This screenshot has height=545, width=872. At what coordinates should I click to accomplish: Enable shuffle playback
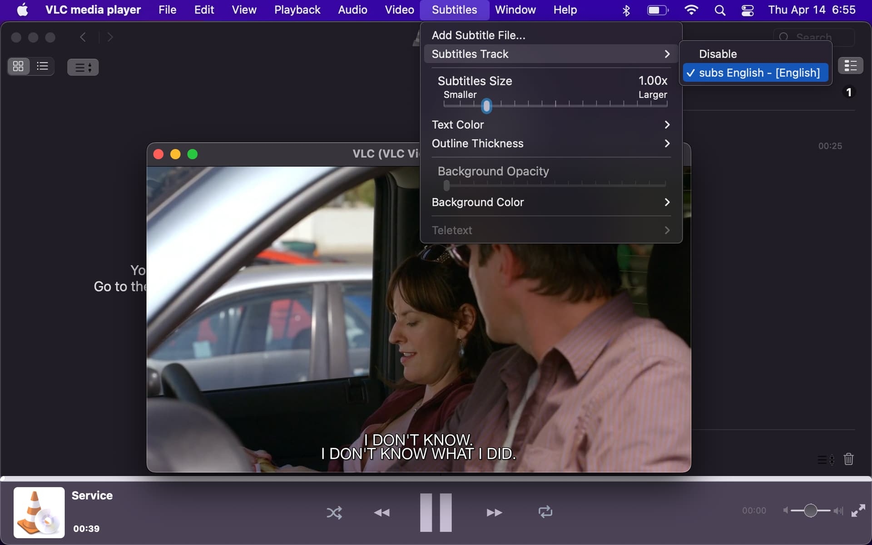[x=334, y=512]
